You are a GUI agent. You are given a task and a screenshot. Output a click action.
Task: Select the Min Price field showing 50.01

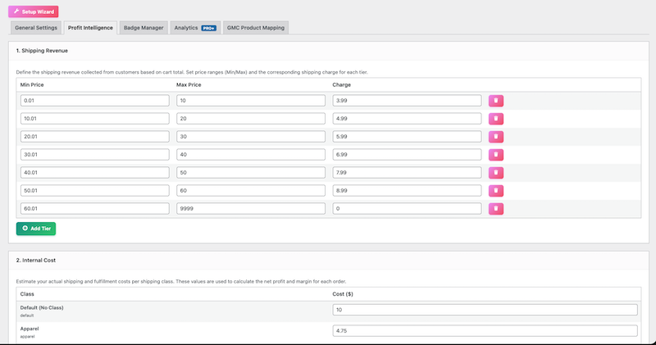tap(95, 190)
